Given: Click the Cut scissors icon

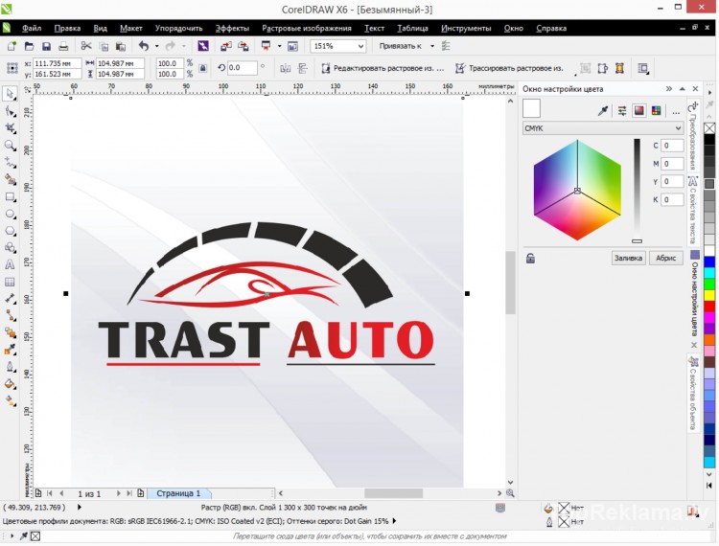Looking at the screenshot, I should tap(86, 46).
